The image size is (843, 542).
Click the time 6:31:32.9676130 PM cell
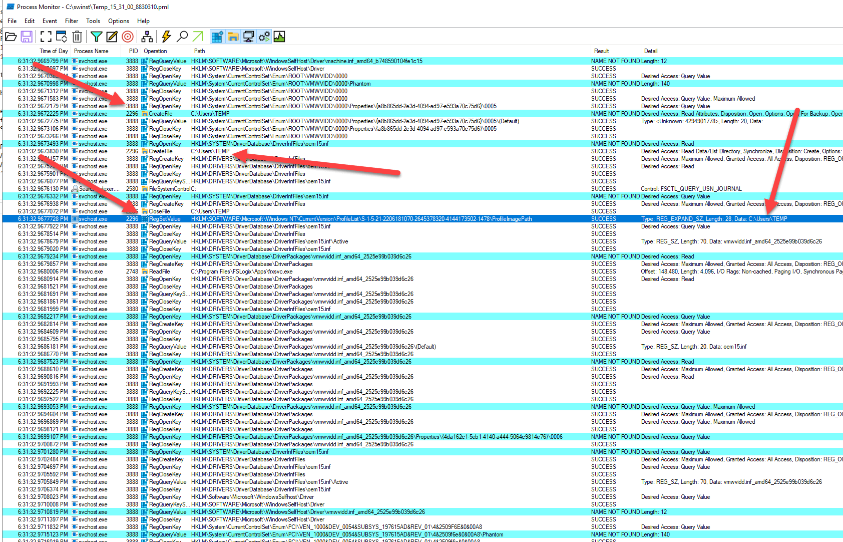[43, 189]
